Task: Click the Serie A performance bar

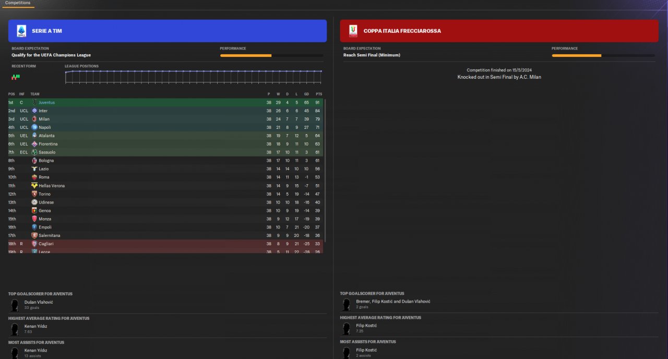Action: click(x=271, y=55)
